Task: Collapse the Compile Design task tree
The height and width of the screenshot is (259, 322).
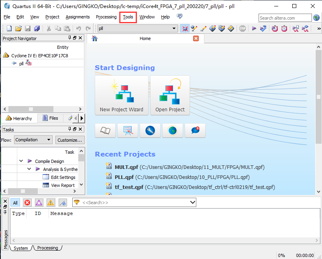Action: point(21,161)
